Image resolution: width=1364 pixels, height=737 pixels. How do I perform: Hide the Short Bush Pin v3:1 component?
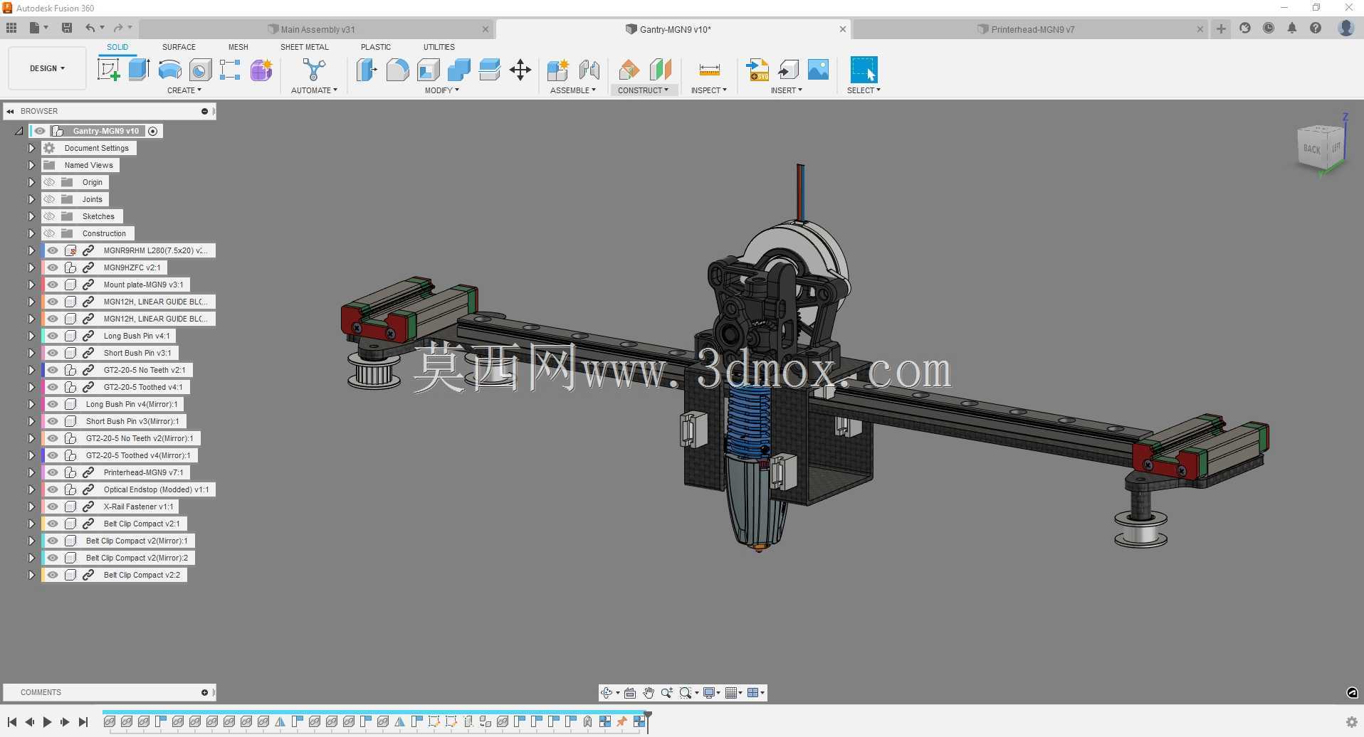[x=53, y=353]
